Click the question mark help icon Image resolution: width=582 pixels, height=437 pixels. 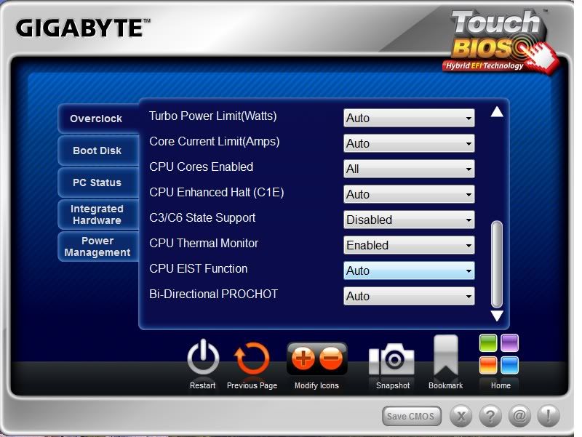coord(490,417)
